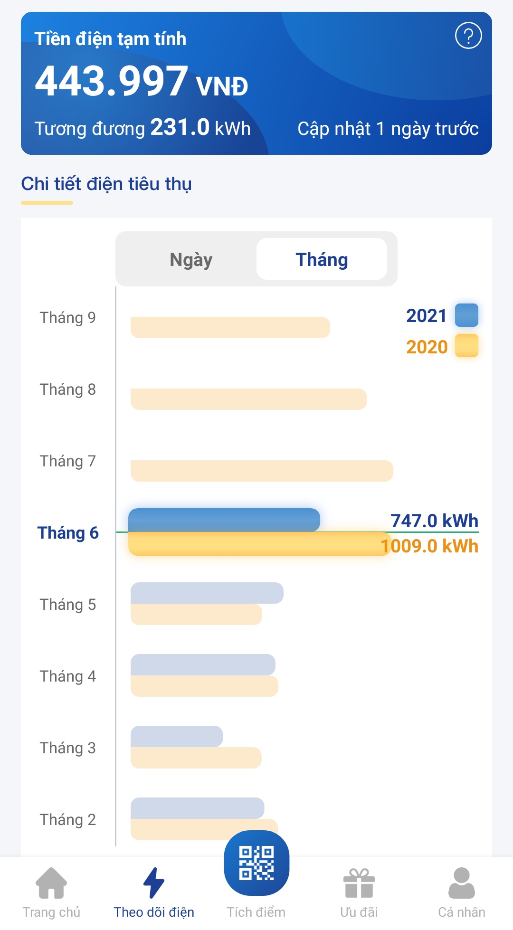Tap the Trang chủ home icon
The height and width of the screenshot is (930, 513).
(x=51, y=883)
